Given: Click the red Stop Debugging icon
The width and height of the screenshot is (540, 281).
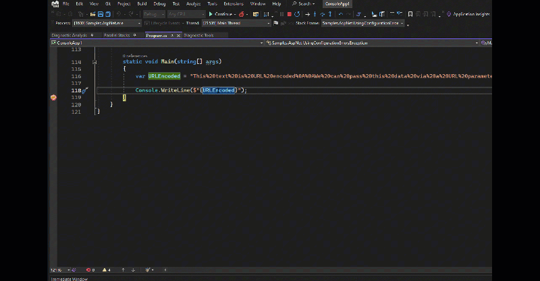Looking at the screenshot, I should pyautogui.click(x=290, y=14).
